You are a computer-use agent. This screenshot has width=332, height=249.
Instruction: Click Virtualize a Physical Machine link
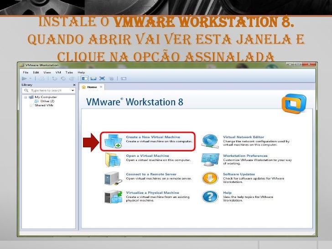point(152,192)
